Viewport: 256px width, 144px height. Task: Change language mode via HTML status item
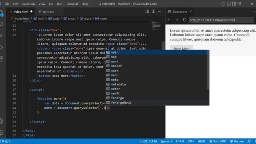pyautogui.click(x=202, y=141)
